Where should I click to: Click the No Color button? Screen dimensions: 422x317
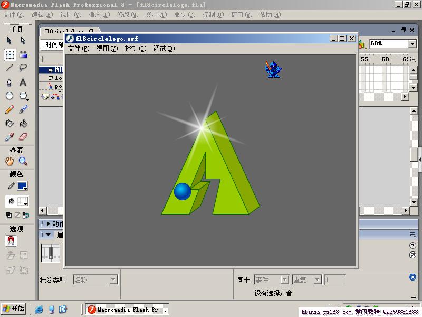click(x=17, y=215)
